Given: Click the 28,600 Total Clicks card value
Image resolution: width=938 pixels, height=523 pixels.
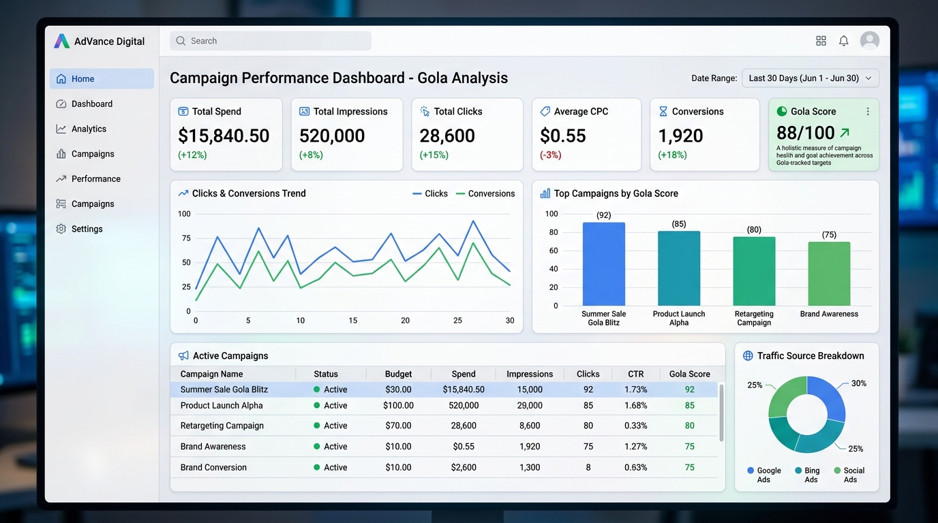Looking at the screenshot, I should pyautogui.click(x=447, y=136).
